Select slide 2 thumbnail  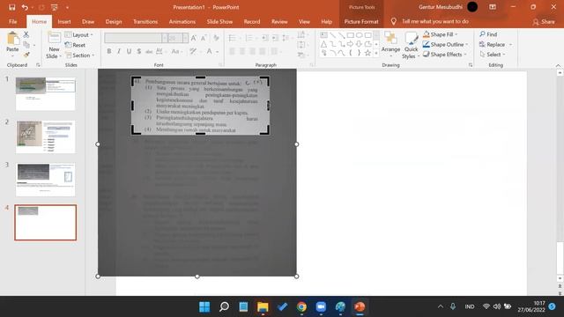click(x=45, y=137)
